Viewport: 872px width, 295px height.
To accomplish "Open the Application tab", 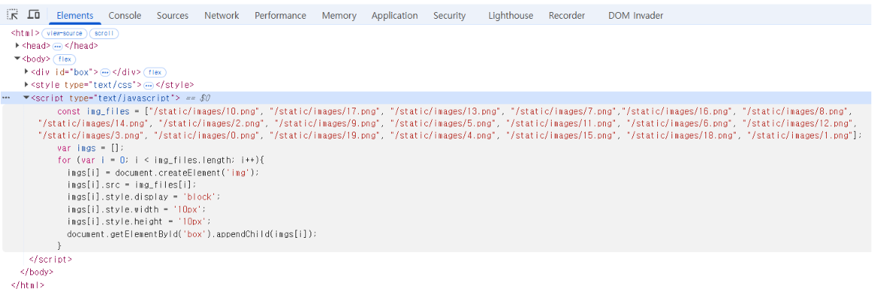I will click(x=394, y=16).
